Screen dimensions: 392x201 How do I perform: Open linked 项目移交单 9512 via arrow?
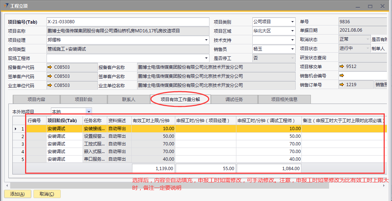point(342,67)
